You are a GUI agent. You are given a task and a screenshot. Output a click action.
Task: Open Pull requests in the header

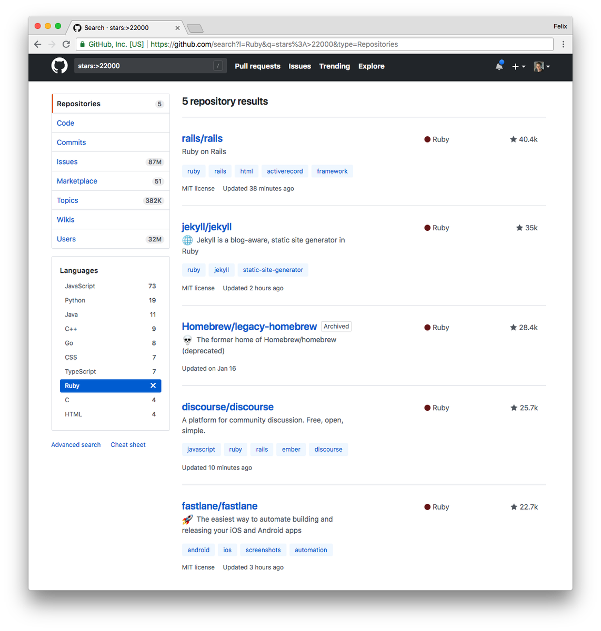[x=257, y=66]
